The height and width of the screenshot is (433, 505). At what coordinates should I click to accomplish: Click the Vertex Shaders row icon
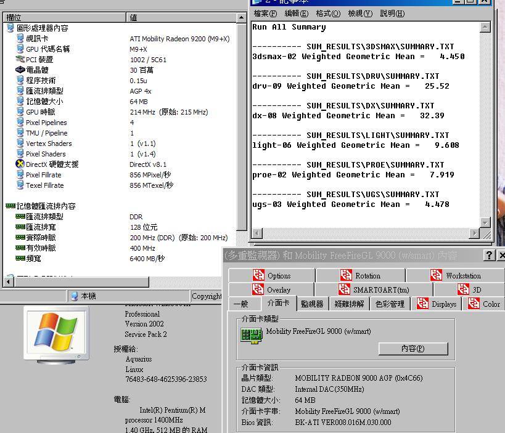(20, 143)
